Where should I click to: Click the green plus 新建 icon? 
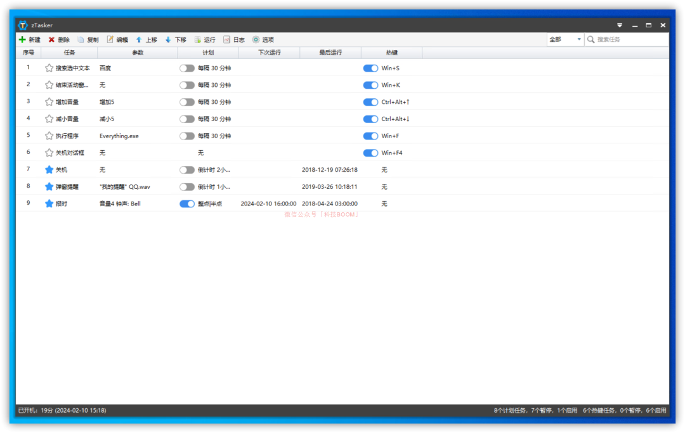[x=22, y=40]
